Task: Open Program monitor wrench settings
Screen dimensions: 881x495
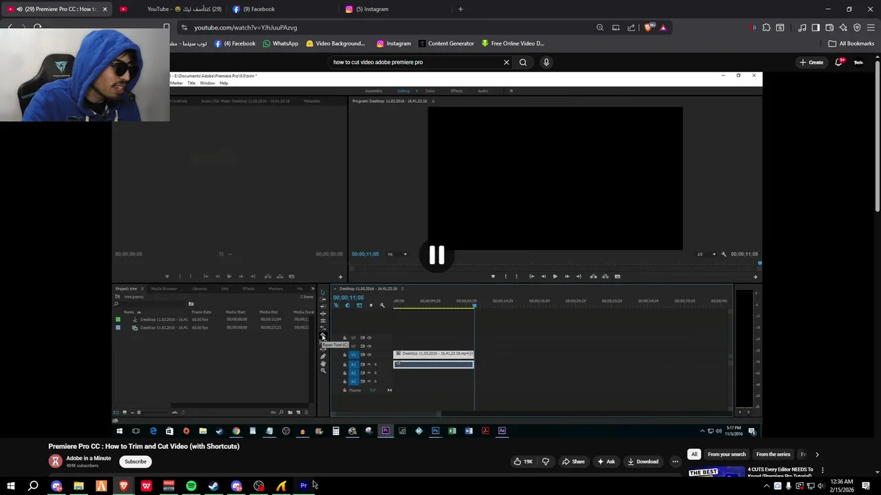Action: [x=723, y=254]
